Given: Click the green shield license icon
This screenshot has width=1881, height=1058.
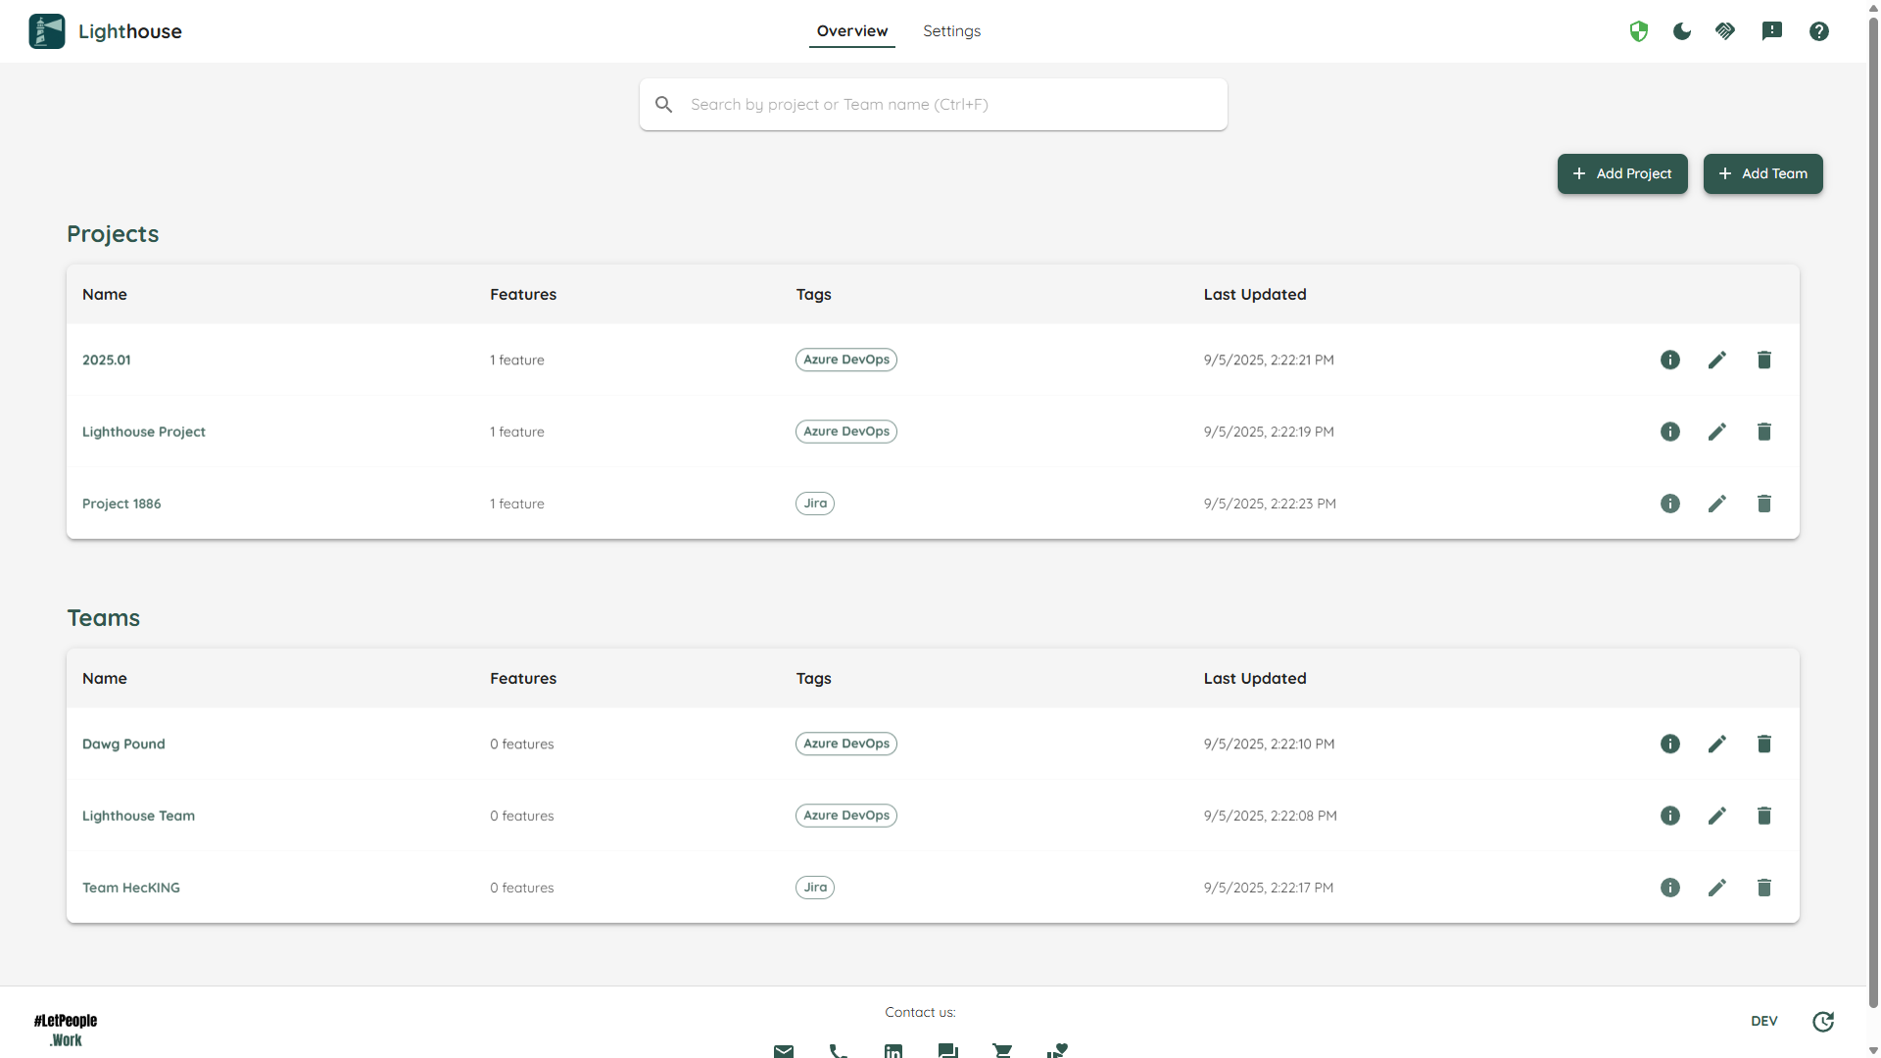Looking at the screenshot, I should (1639, 31).
